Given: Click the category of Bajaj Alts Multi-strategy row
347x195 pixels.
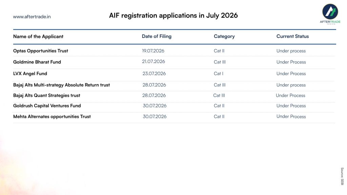Looking at the screenshot, I should click(x=220, y=85).
